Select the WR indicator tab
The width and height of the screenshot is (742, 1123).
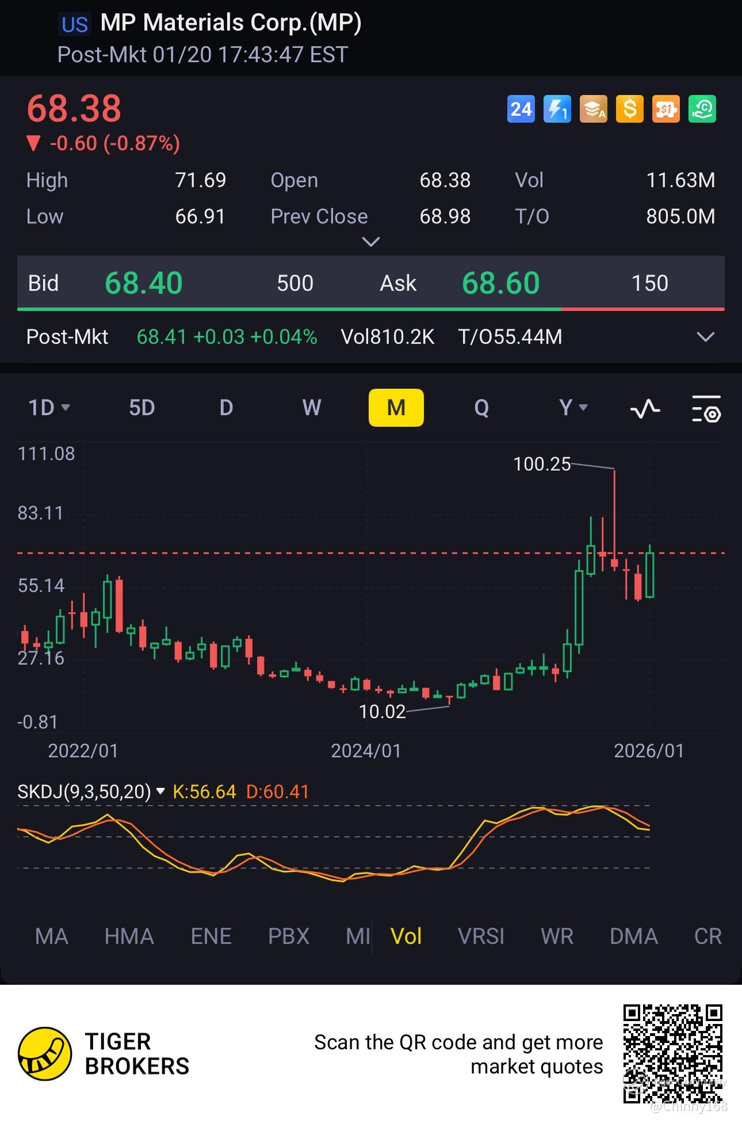pyautogui.click(x=557, y=936)
